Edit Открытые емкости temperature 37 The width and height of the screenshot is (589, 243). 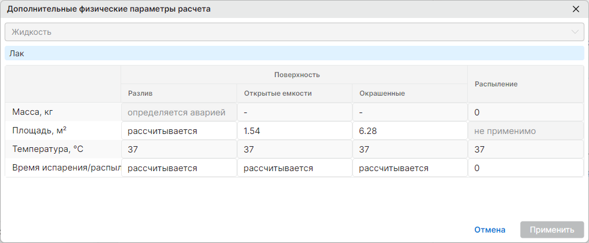294,150
